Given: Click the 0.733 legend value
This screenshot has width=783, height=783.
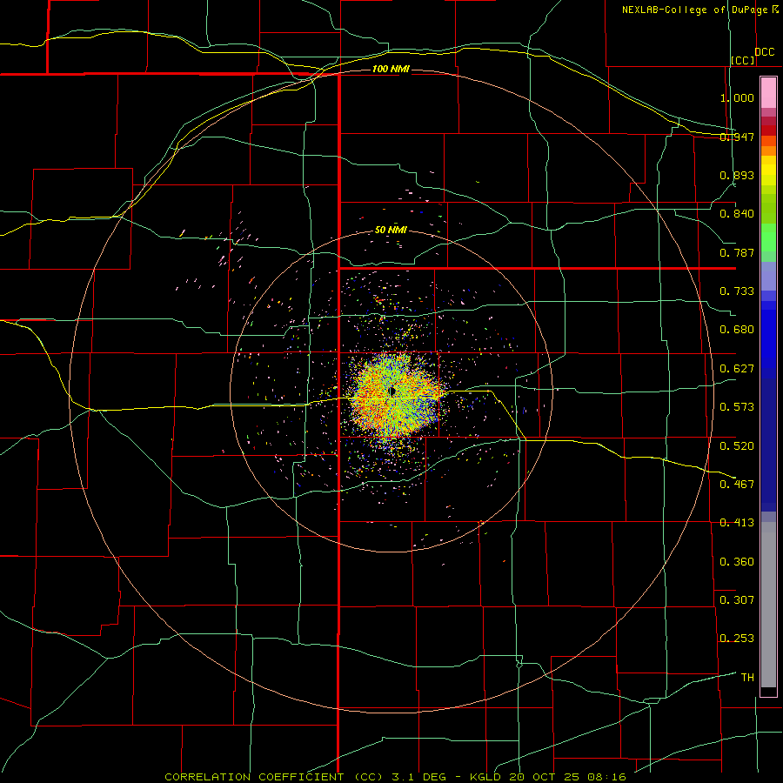Looking at the screenshot, I should click(x=737, y=291).
